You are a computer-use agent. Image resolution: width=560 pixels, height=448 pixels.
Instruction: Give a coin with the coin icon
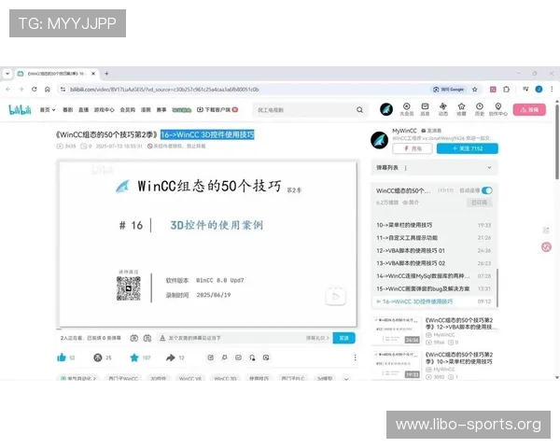click(x=98, y=357)
